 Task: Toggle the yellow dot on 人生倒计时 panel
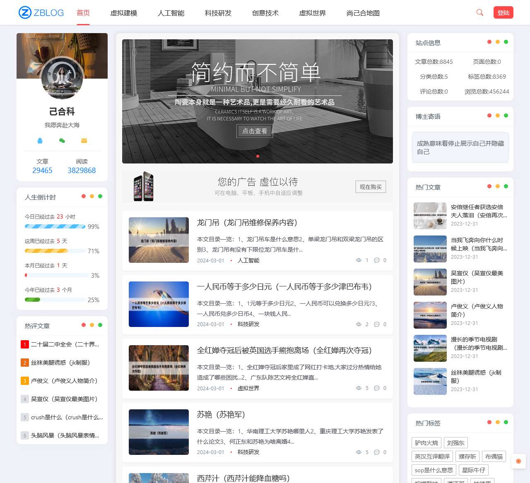93,197
